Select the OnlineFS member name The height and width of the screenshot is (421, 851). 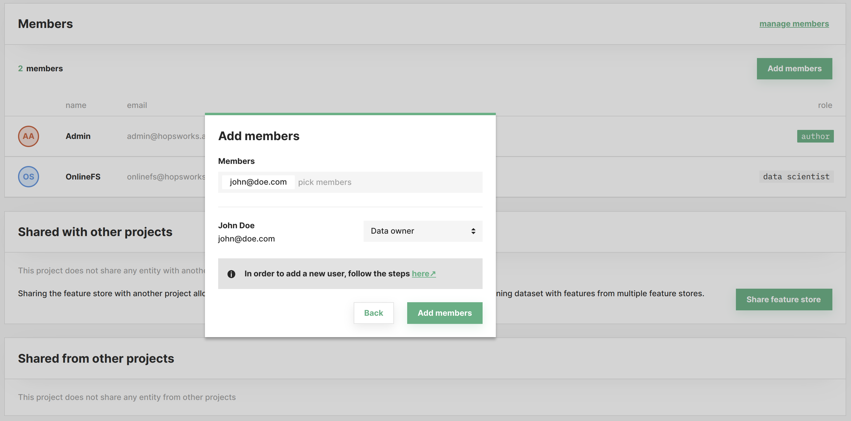coord(83,177)
